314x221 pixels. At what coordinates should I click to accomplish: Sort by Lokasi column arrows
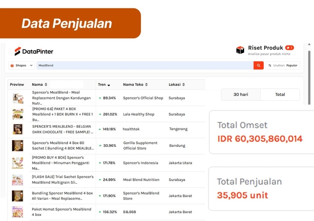coord(183,85)
